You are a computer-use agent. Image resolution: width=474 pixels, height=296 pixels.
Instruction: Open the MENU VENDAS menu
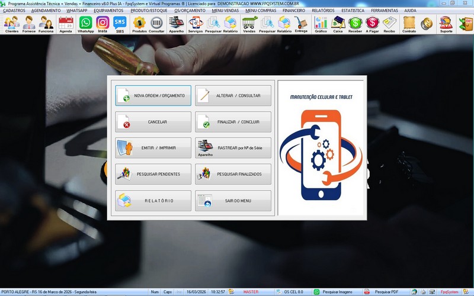click(x=225, y=10)
